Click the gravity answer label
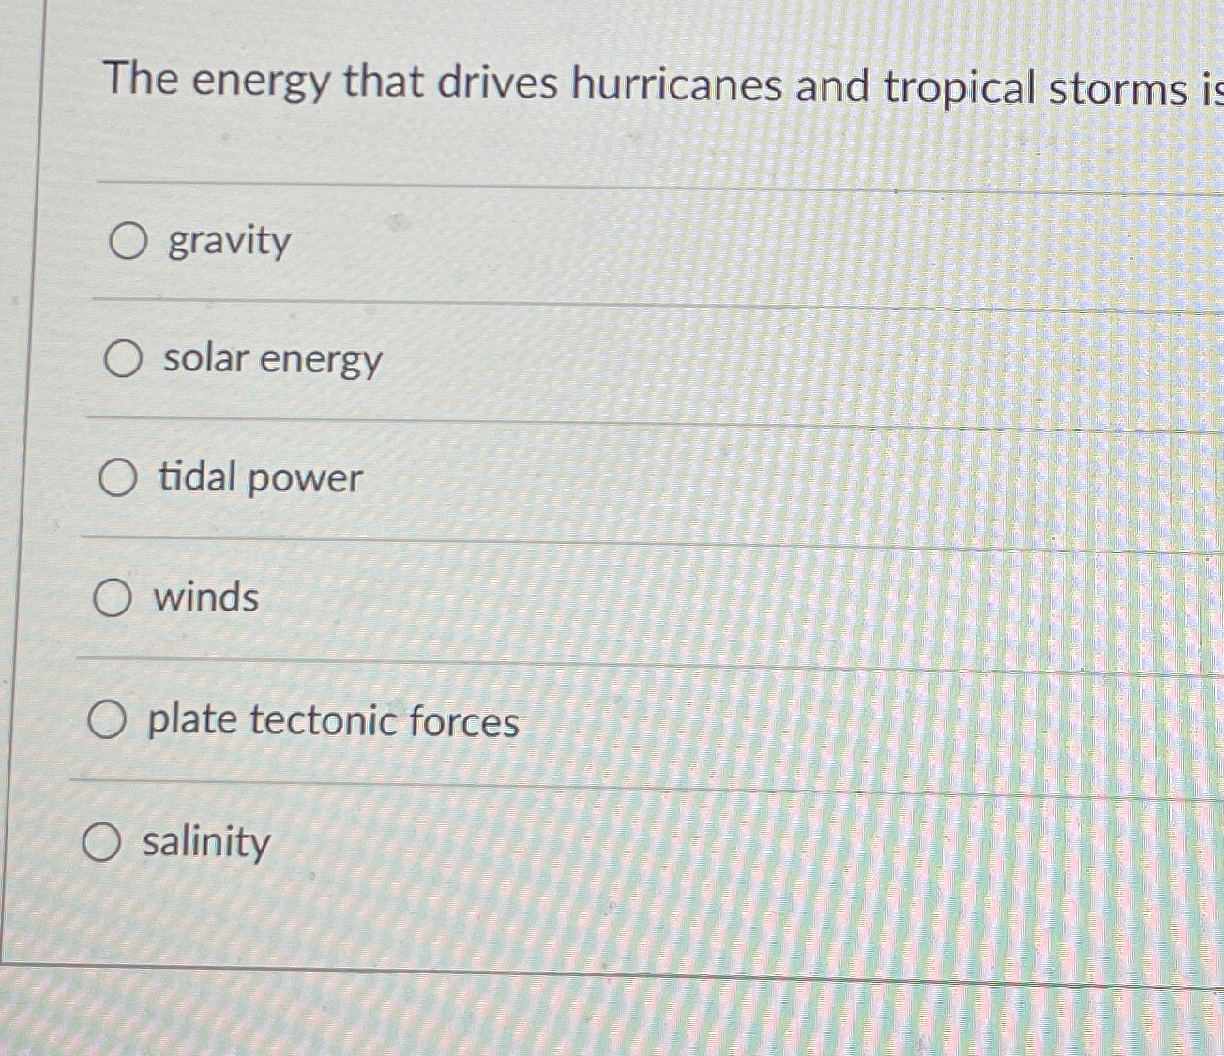The height and width of the screenshot is (1056, 1224). (228, 242)
